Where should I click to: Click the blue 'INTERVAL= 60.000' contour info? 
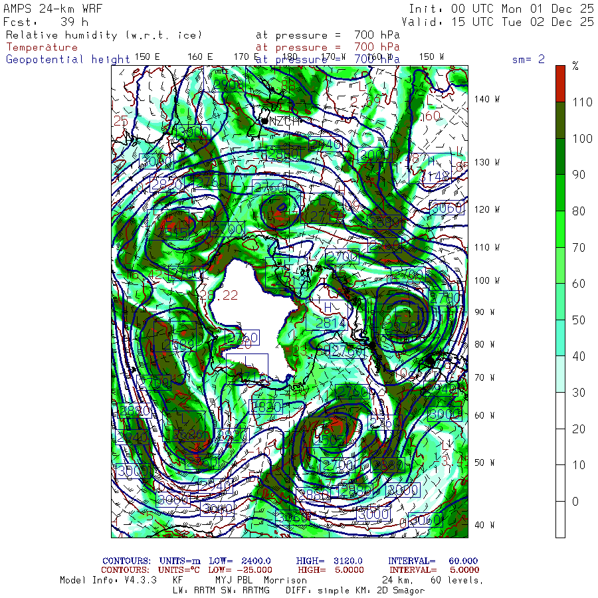[433, 561]
